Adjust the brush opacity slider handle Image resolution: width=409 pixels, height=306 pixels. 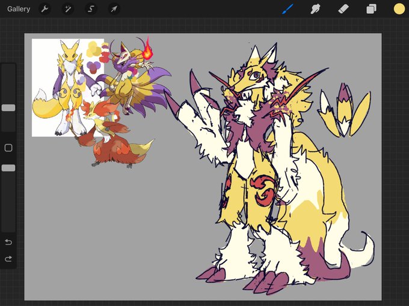click(8, 168)
